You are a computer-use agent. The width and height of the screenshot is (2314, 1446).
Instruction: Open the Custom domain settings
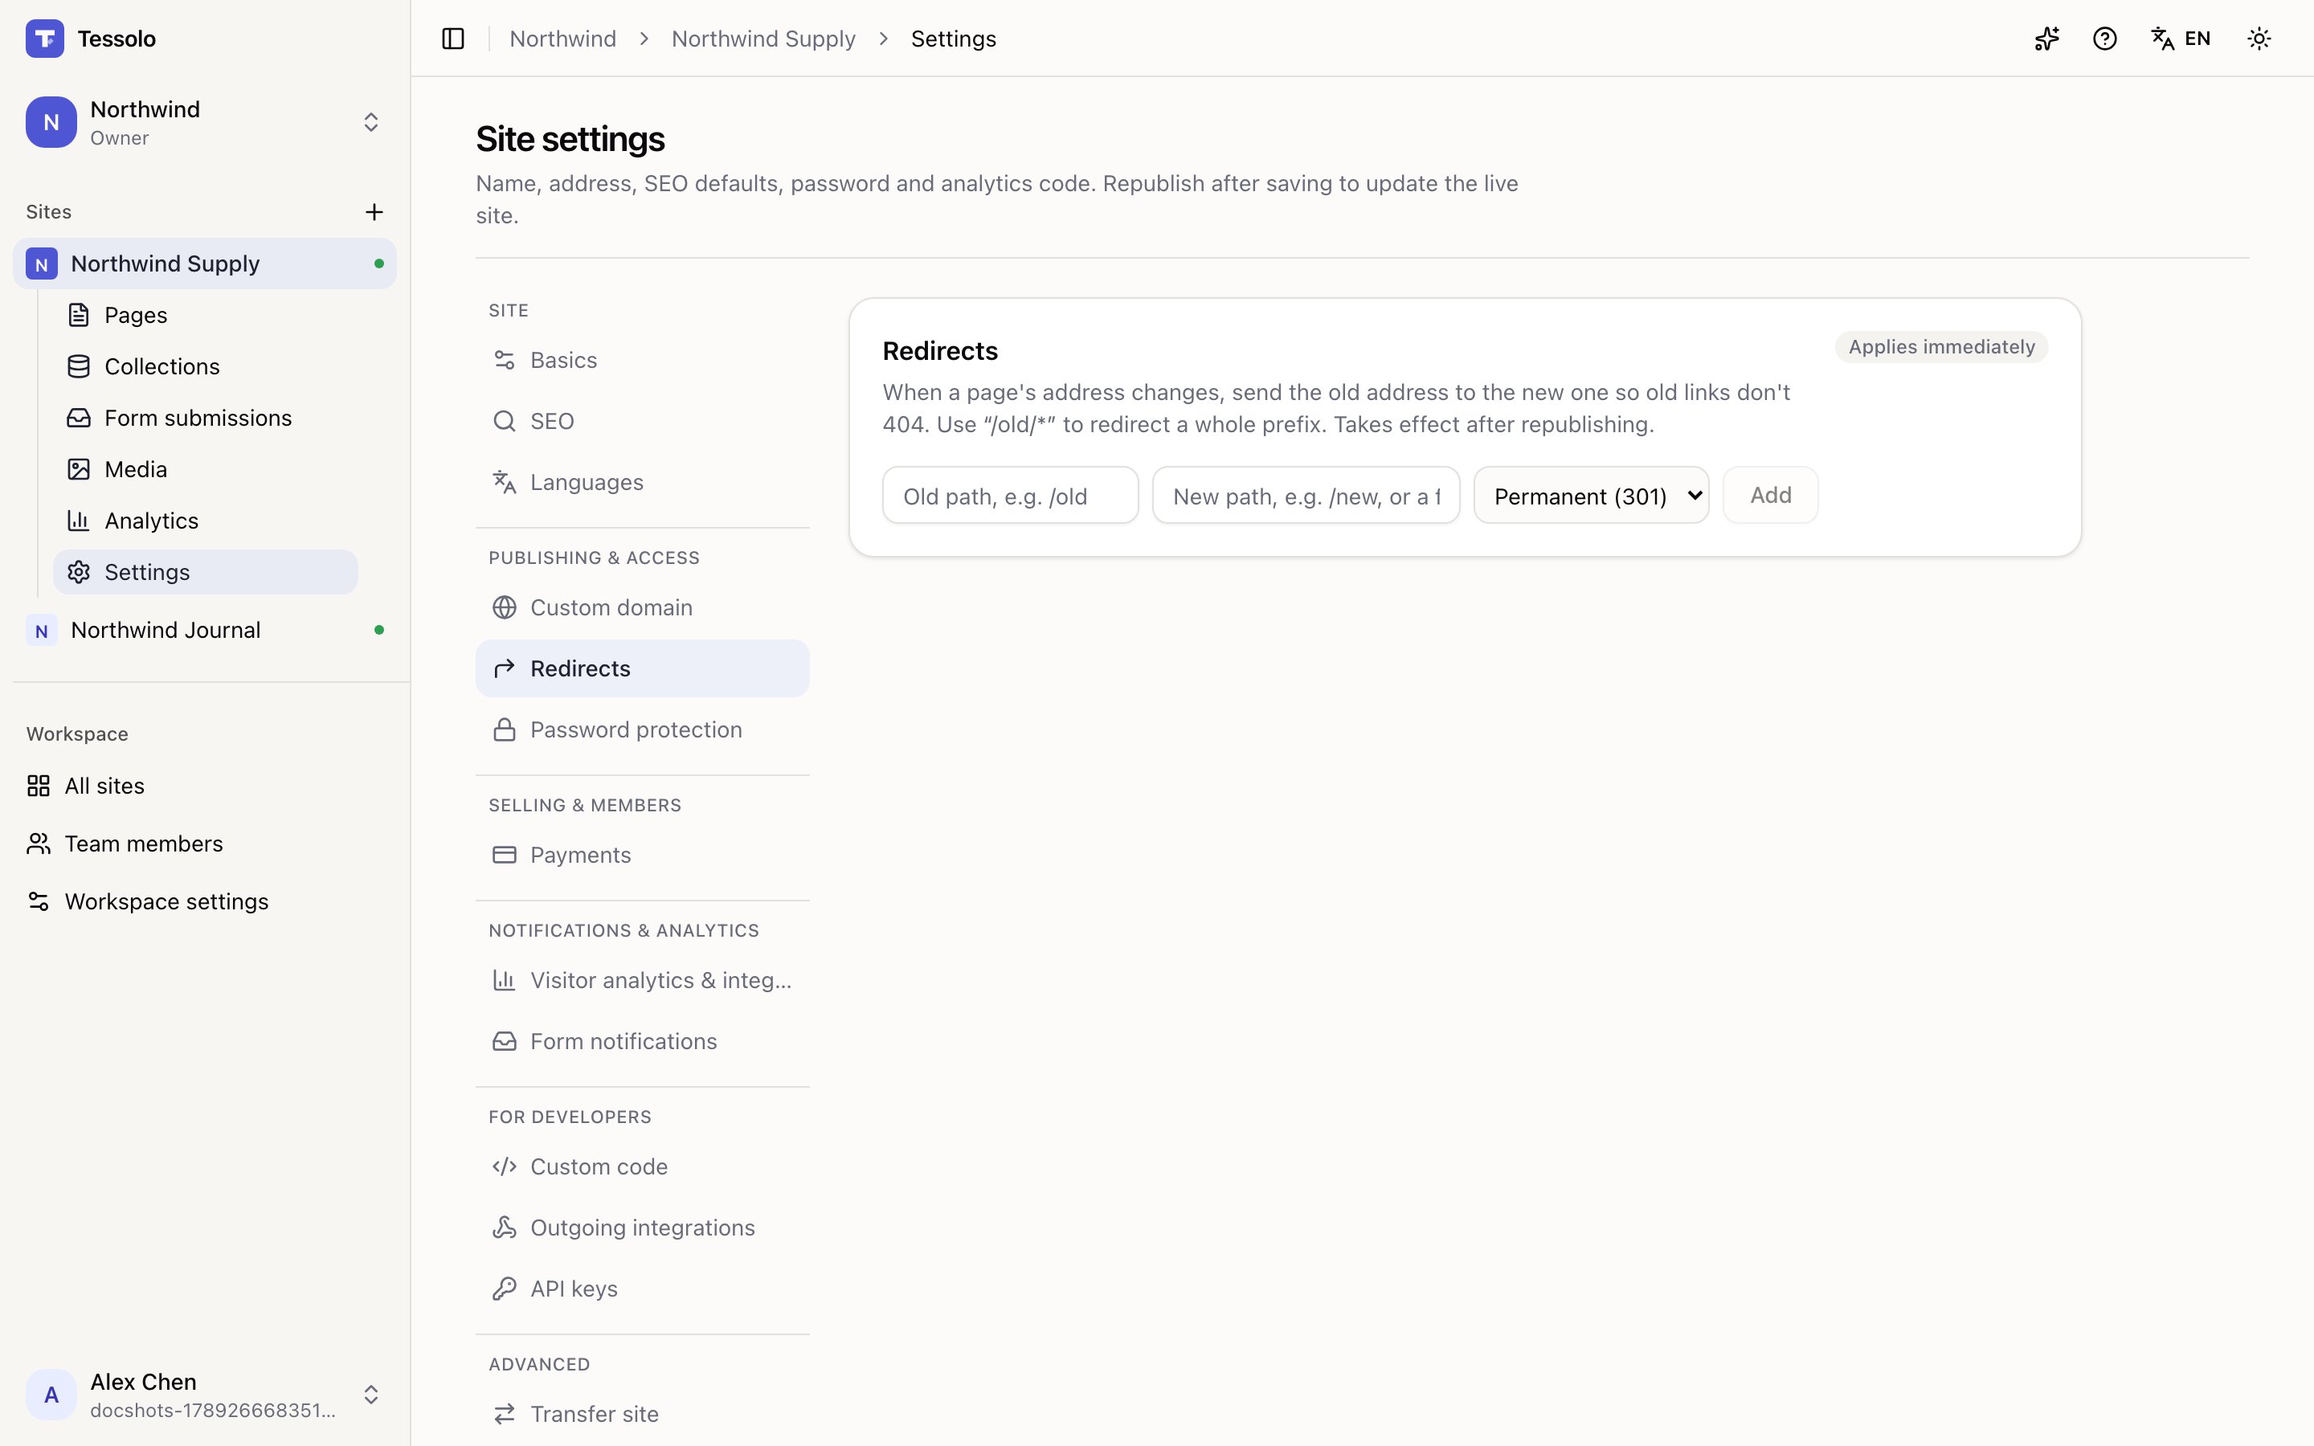tap(643, 608)
